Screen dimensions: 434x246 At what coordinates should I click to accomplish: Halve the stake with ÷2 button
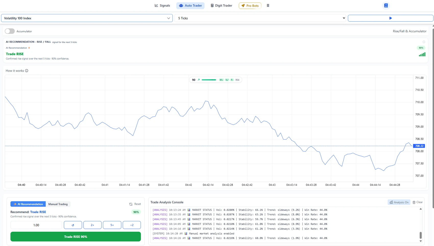coord(132,225)
